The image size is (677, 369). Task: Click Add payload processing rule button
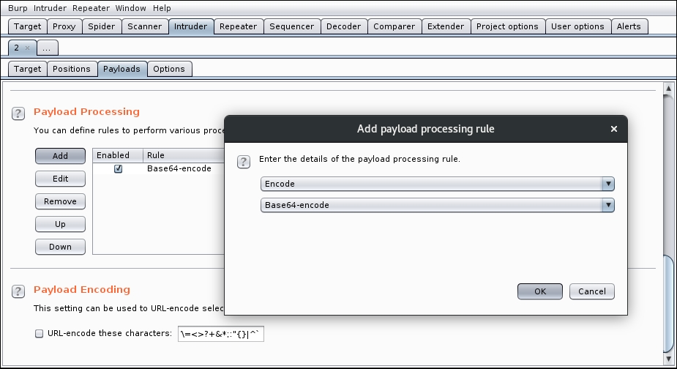point(61,156)
